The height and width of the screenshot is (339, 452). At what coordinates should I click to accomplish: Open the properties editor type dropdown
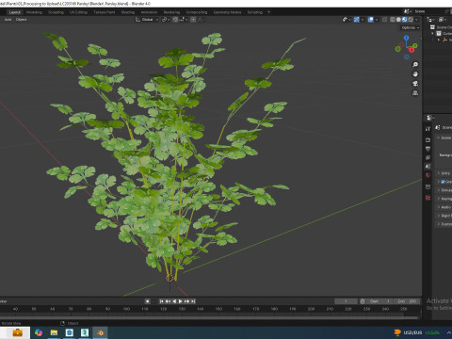pyautogui.click(x=430, y=118)
